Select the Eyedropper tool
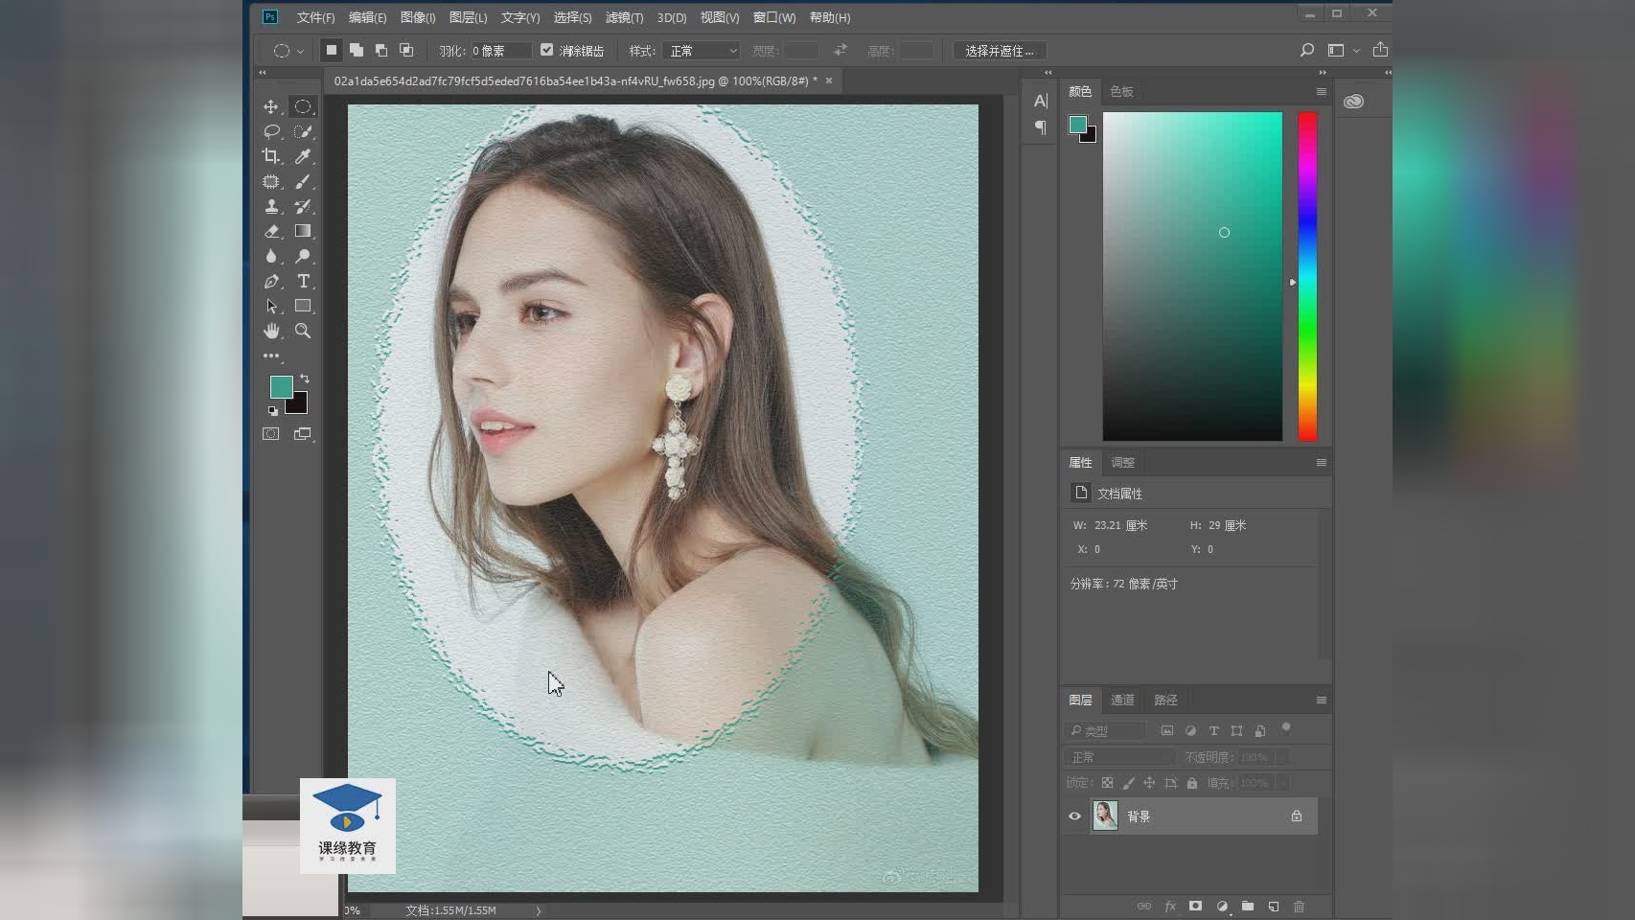Image resolution: width=1635 pixels, height=920 pixels. [303, 156]
